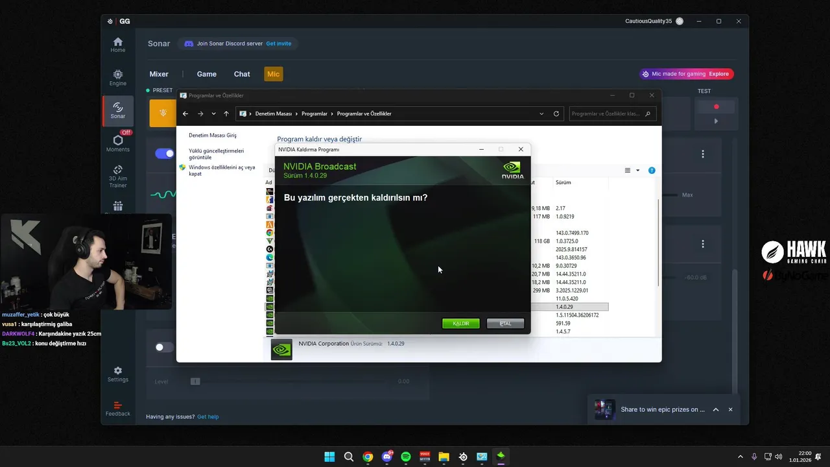Play back the mic test recording
Screen dimensions: 830x467
point(716,121)
